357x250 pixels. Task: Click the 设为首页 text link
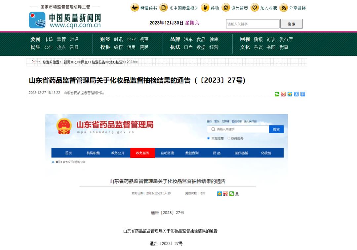coord(240,8)
